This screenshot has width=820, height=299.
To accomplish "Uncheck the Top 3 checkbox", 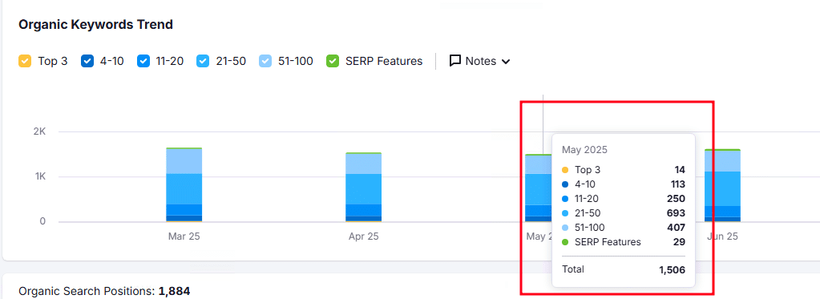I will click(25, 61).
